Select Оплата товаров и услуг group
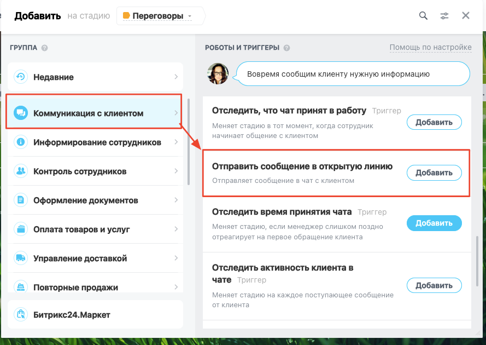Image resolution: width=486 pixels, height=345 pixels. click(x=95, y=229)
